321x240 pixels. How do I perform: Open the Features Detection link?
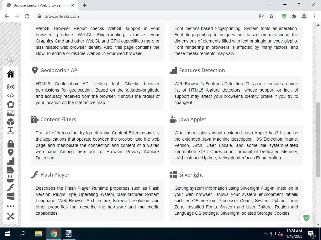202,70
